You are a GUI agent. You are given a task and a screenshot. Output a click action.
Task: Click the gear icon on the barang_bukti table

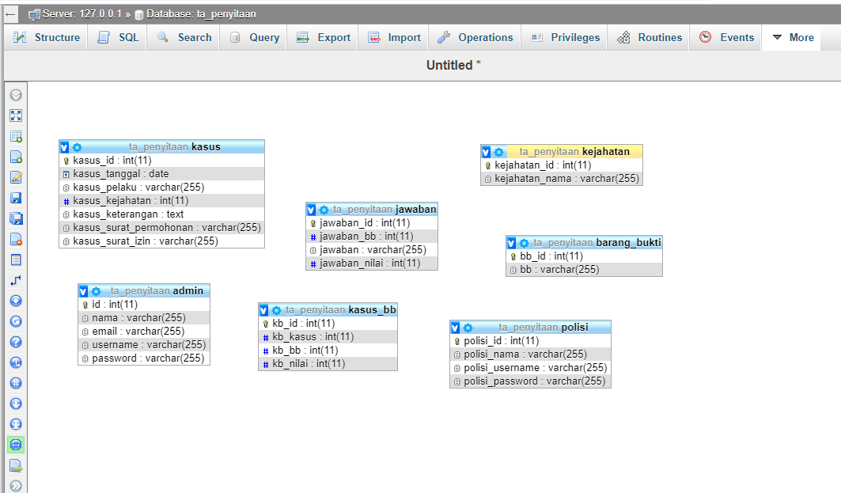[x=524, y=243]
